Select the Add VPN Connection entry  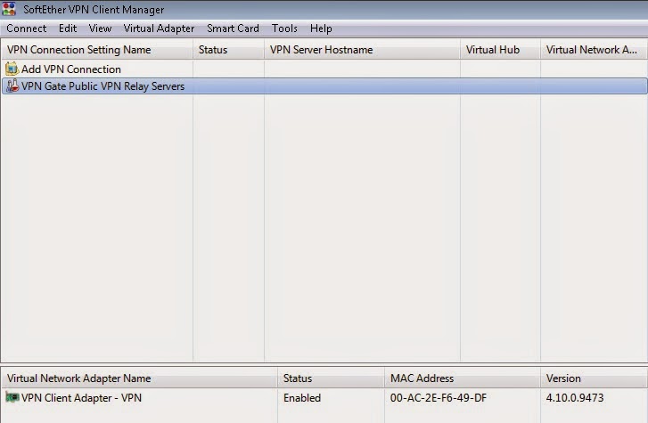[x=71, y=69]
